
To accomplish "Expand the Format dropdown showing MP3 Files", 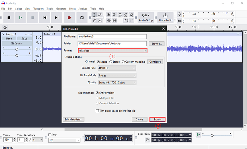I will (112, 51).
